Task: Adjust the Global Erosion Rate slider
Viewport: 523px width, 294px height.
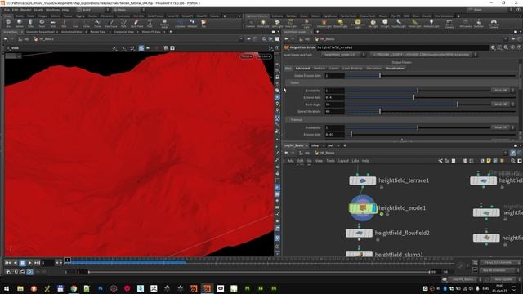Action: [x=431, y=76]
